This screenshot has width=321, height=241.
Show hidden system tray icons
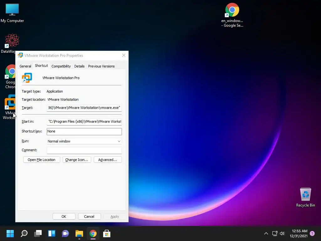click(x=266, y=233)
